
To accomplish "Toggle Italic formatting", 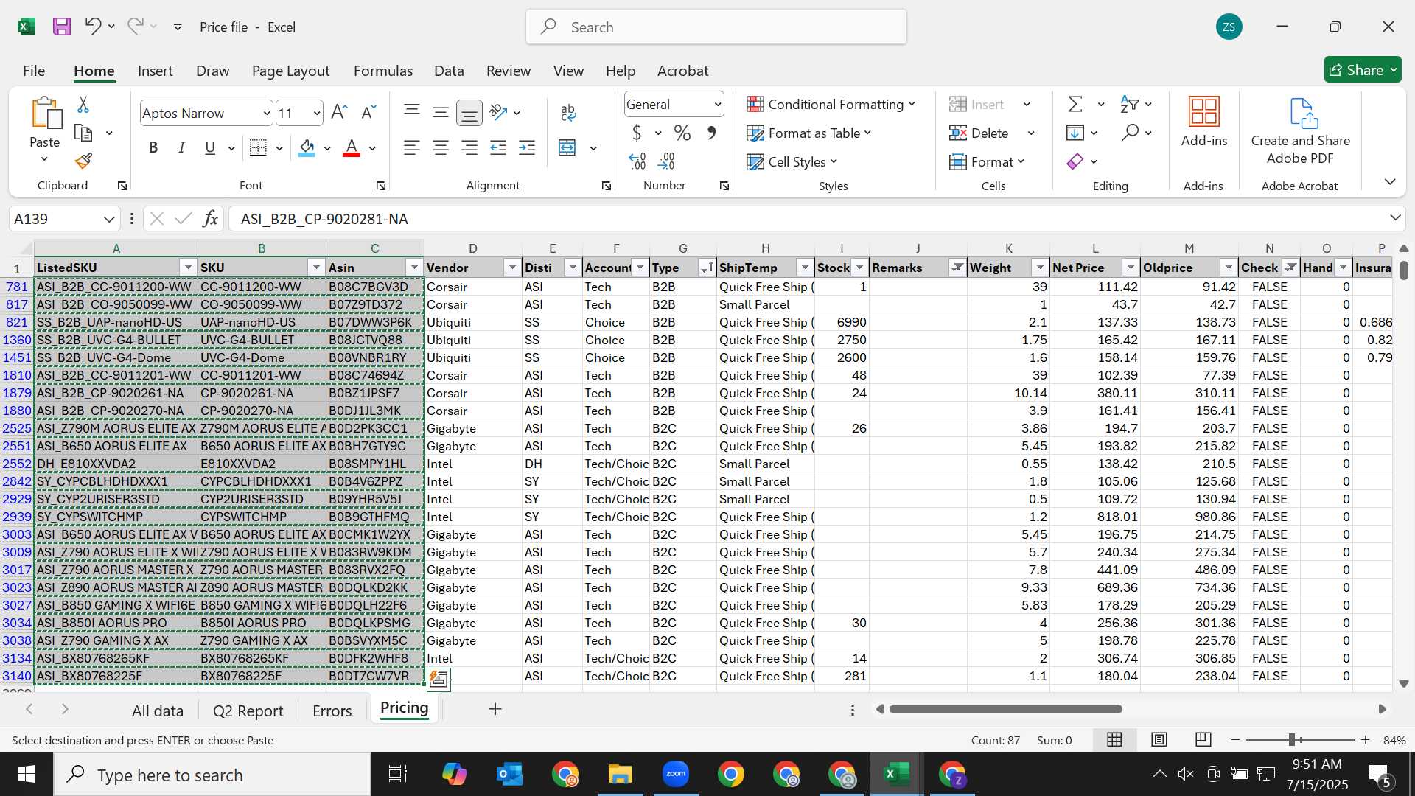I will (x=181, y=147).
